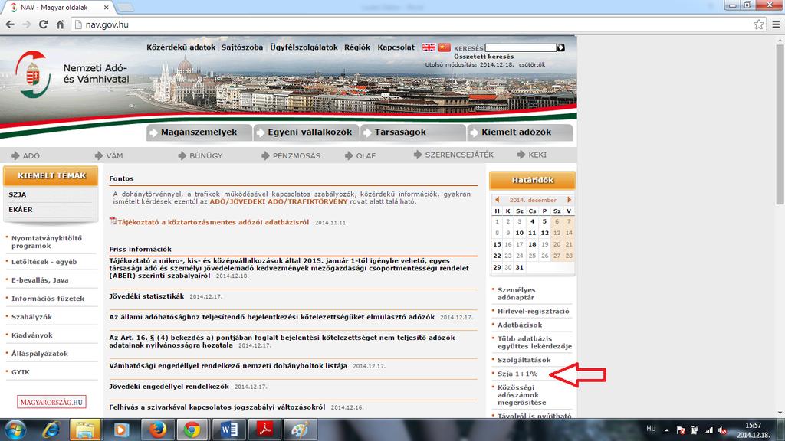Open the Ügyfélszolgálatok link

(x=304, y=47)
